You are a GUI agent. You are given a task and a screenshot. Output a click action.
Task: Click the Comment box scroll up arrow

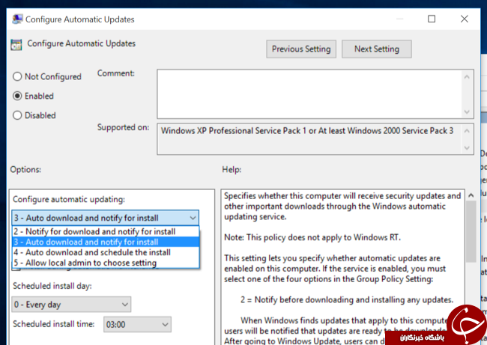tap(467, 76)
